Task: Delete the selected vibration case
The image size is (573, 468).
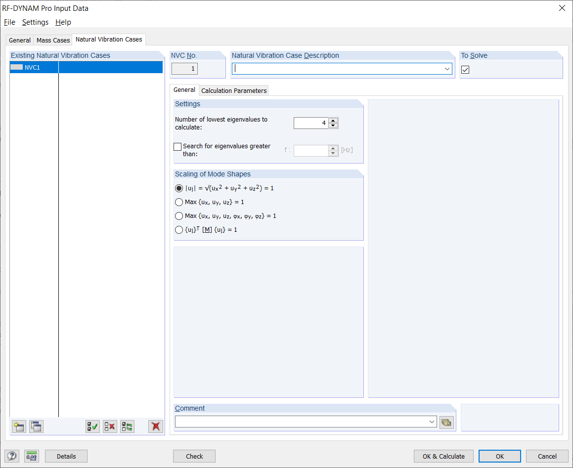Action: click(156, 426)
